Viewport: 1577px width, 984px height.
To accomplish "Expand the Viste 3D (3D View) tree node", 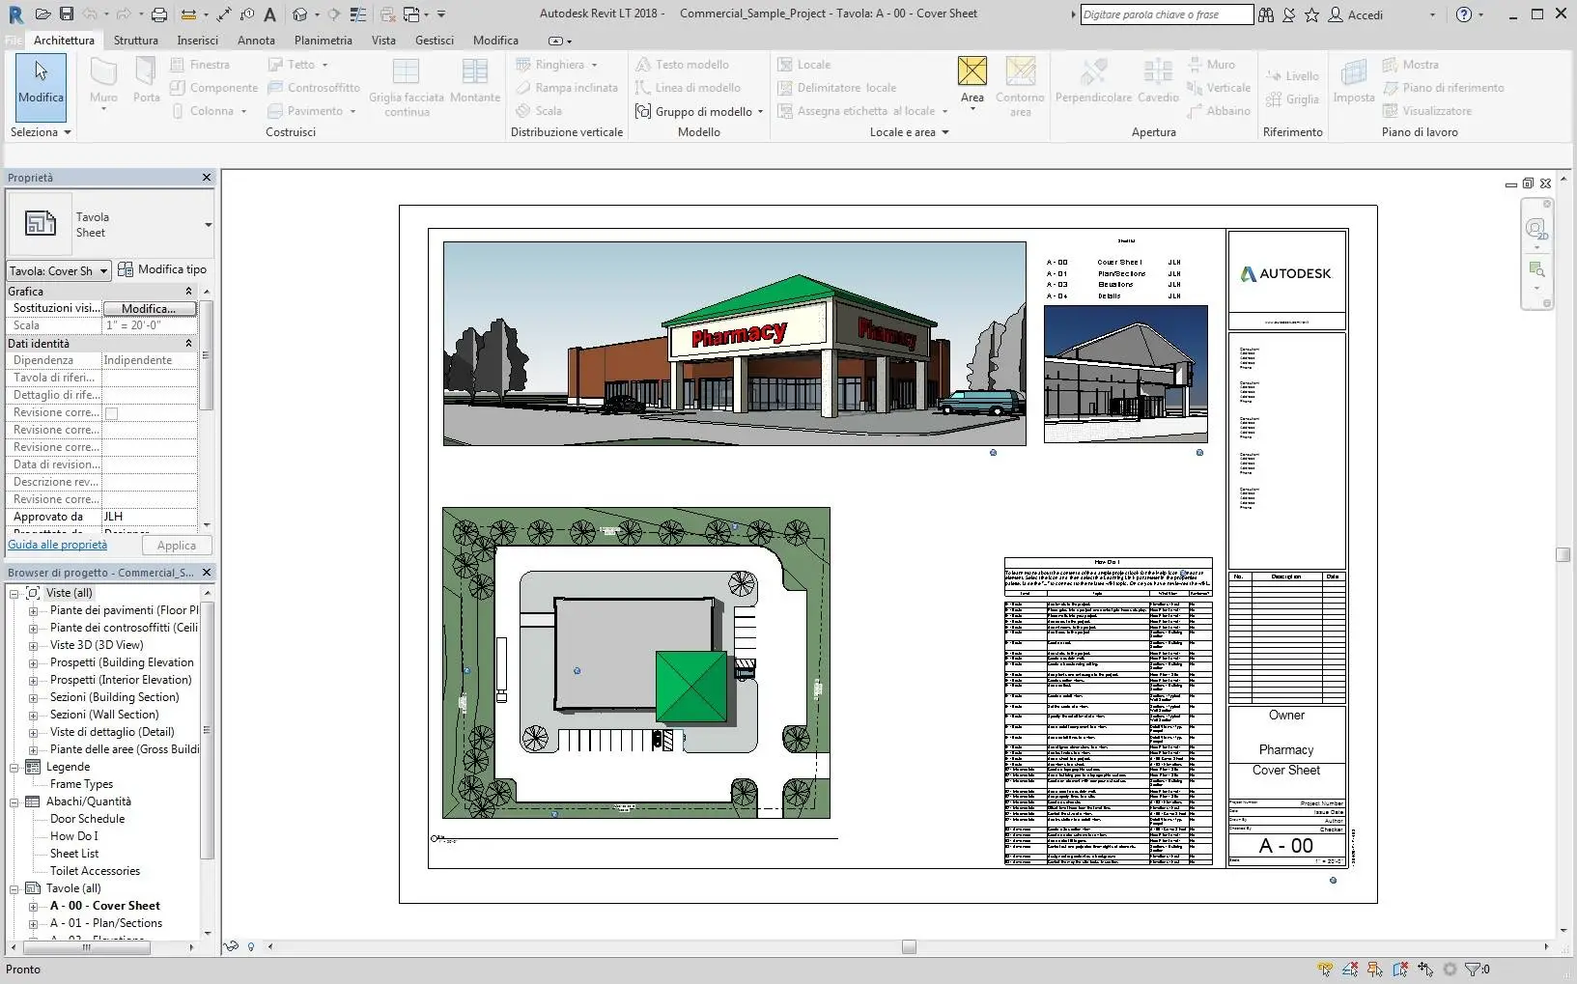I will pos(33,645).
